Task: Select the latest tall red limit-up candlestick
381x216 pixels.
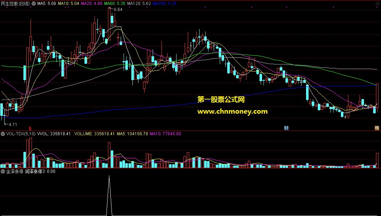Action: click(x=377, y=96)
